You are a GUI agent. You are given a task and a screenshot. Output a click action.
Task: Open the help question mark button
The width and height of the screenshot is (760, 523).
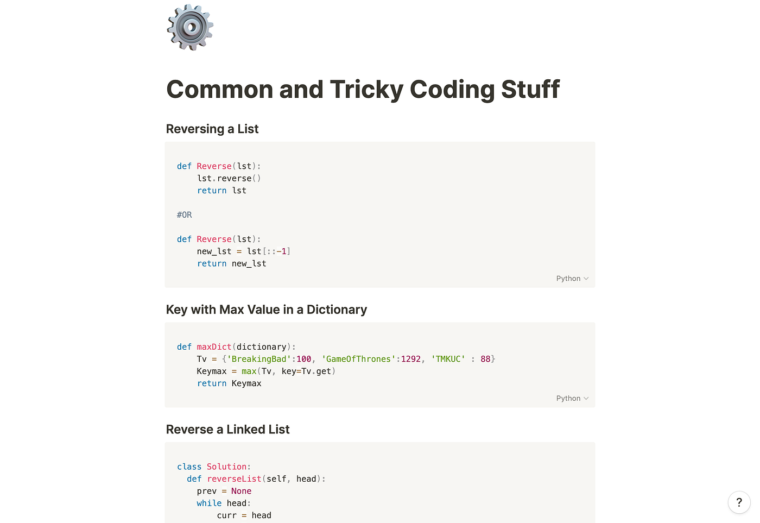pos(739,502)
